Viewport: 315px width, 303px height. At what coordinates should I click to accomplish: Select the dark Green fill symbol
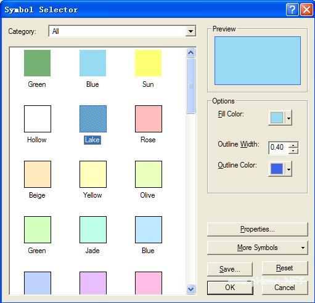37,63
